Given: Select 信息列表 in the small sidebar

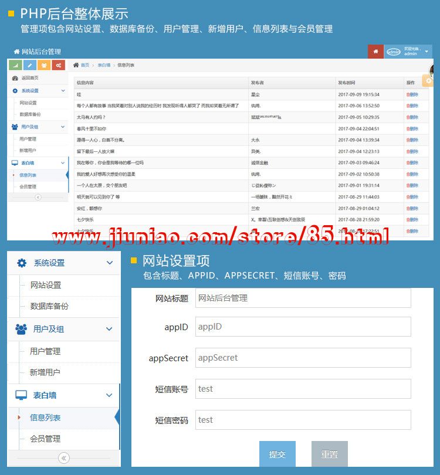Looking at the screenshot, I should 28,175.
